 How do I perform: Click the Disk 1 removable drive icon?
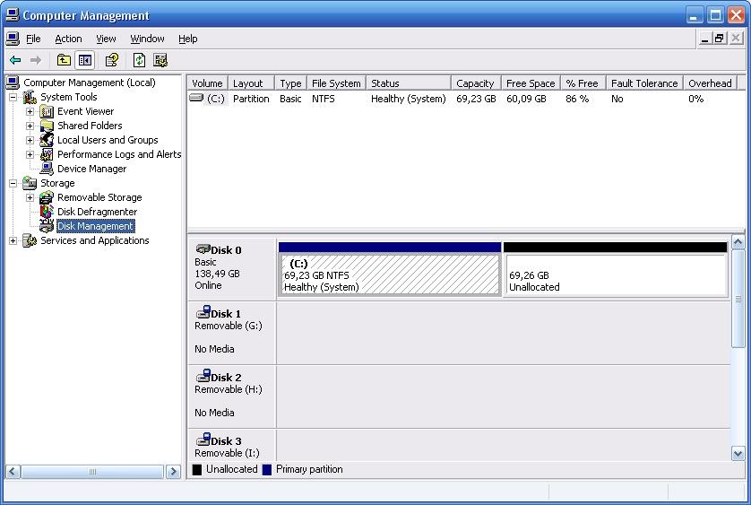pyautogui.click(x=203, y=312)
